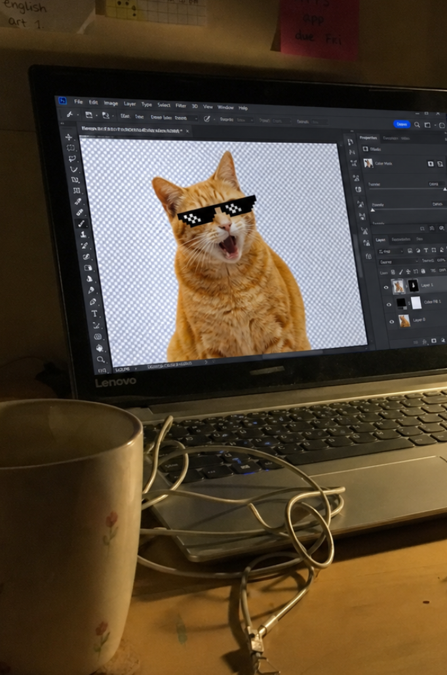This screenshot has width=447, height=675.
Task: Close the open document tab
Action: [187, 131]
